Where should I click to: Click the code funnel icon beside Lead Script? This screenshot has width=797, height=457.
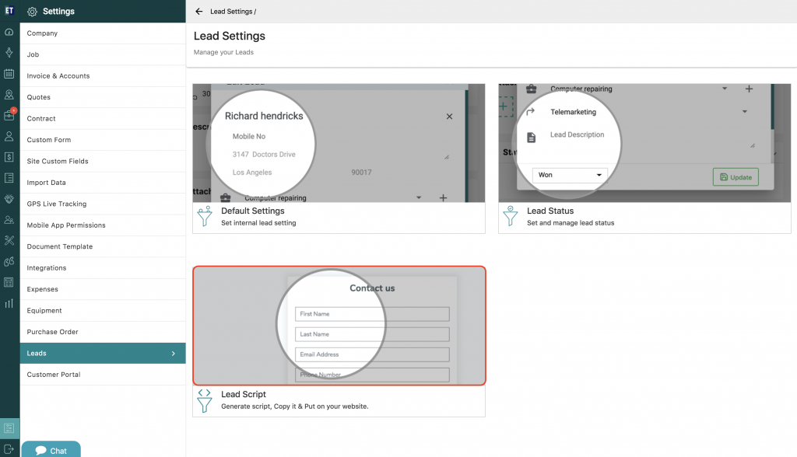click(205, 400)
